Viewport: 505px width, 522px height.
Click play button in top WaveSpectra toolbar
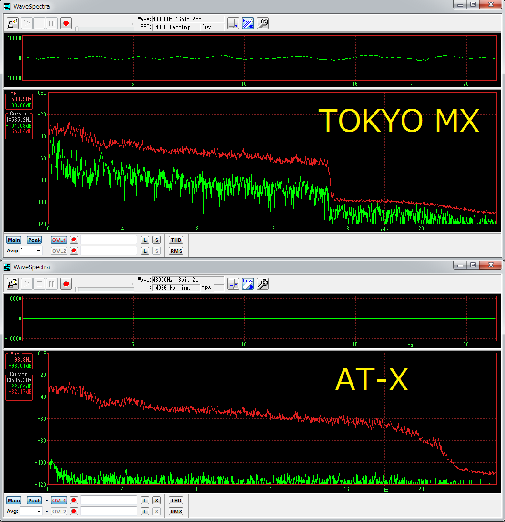[27, 23]
